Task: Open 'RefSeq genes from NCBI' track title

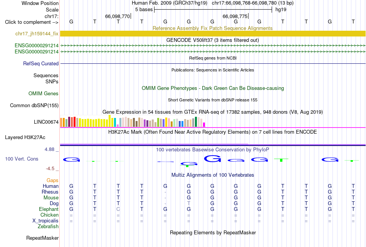Action: [213, 58]
